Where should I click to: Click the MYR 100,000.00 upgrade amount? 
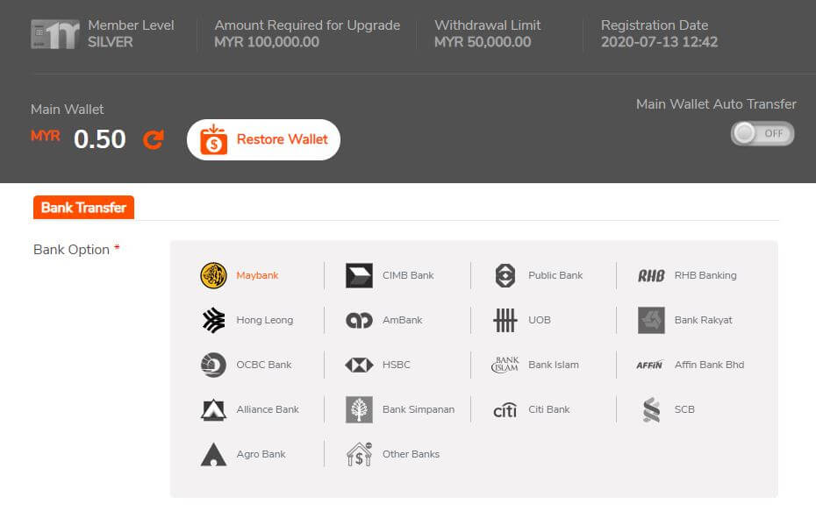click(267, 42)
